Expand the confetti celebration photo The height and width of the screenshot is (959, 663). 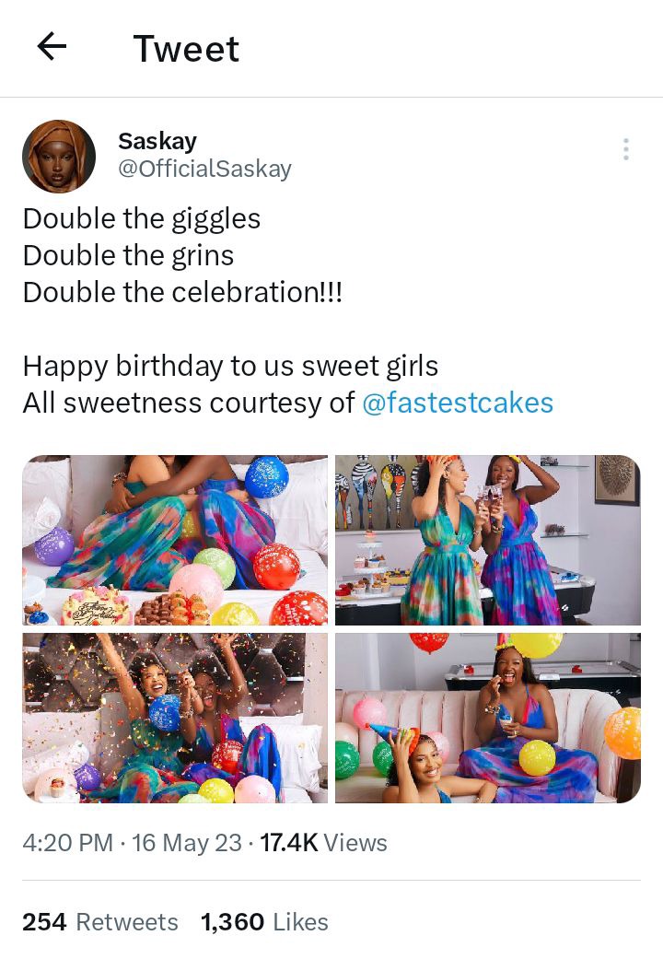click(175, 718)
